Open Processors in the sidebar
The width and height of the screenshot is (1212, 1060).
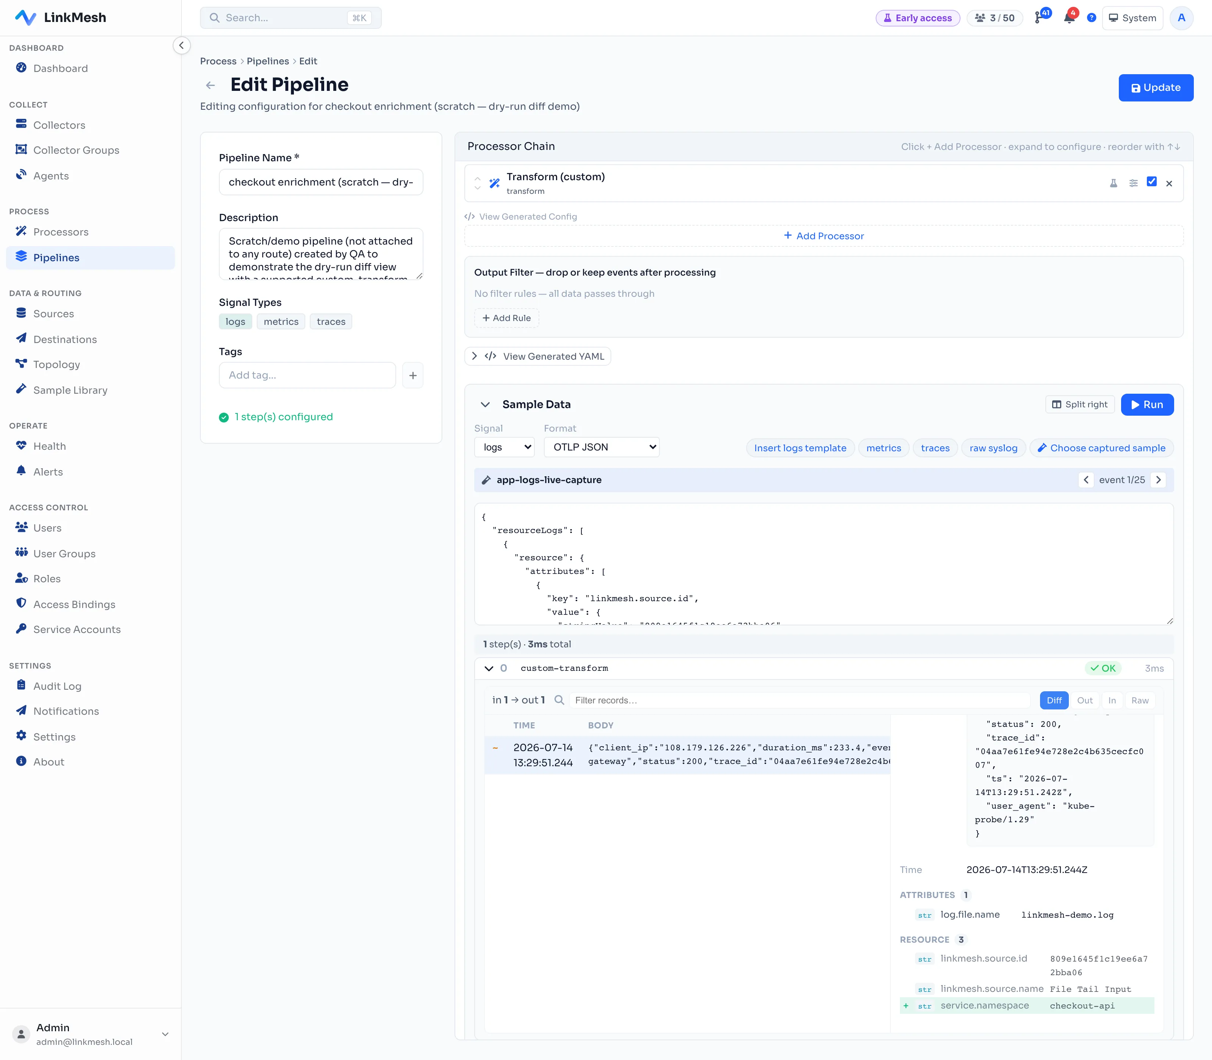click(61, 232)
